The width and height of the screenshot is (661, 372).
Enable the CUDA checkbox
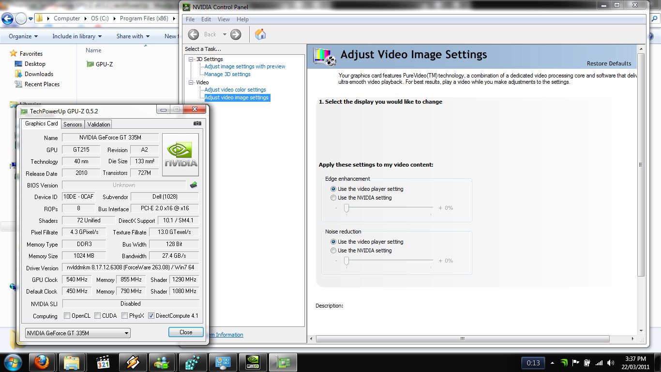98,316
